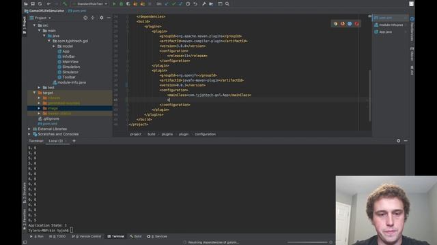Click the Save All toolbar icon
Screen dimensions: 437x245
[33, 4]
